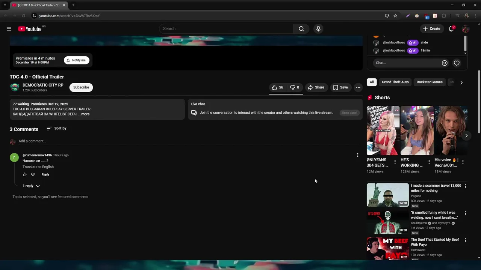The image size is (481, 270).
Task: Open options for scammer travel video
Action: tap(465, 186)
